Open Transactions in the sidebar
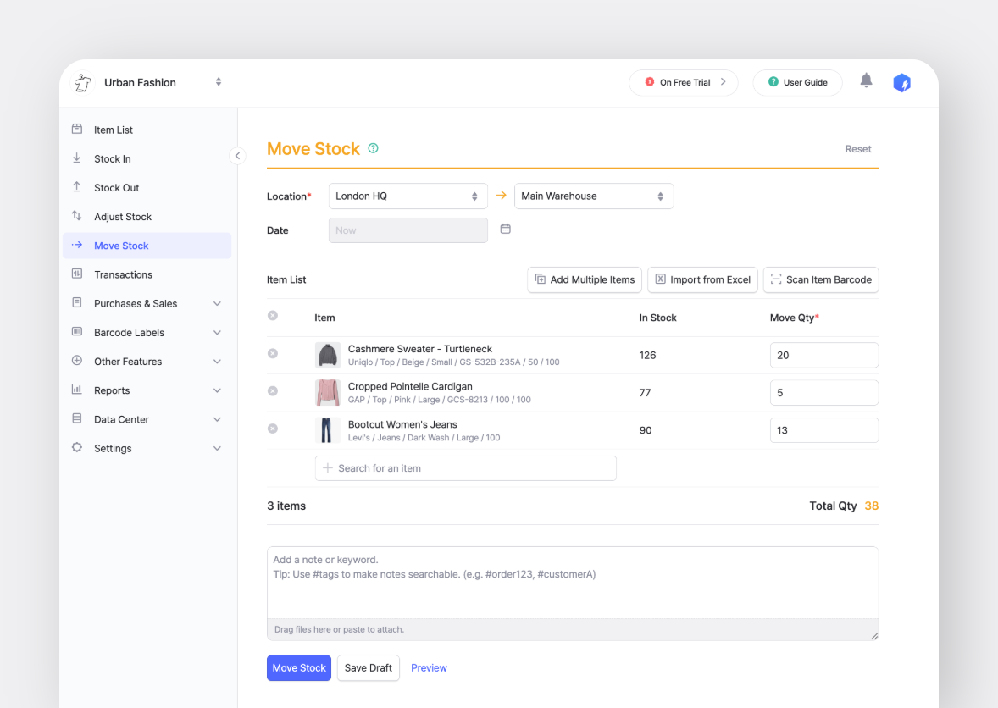Screen dimensions: 998x708 click(x=123, y=275)
